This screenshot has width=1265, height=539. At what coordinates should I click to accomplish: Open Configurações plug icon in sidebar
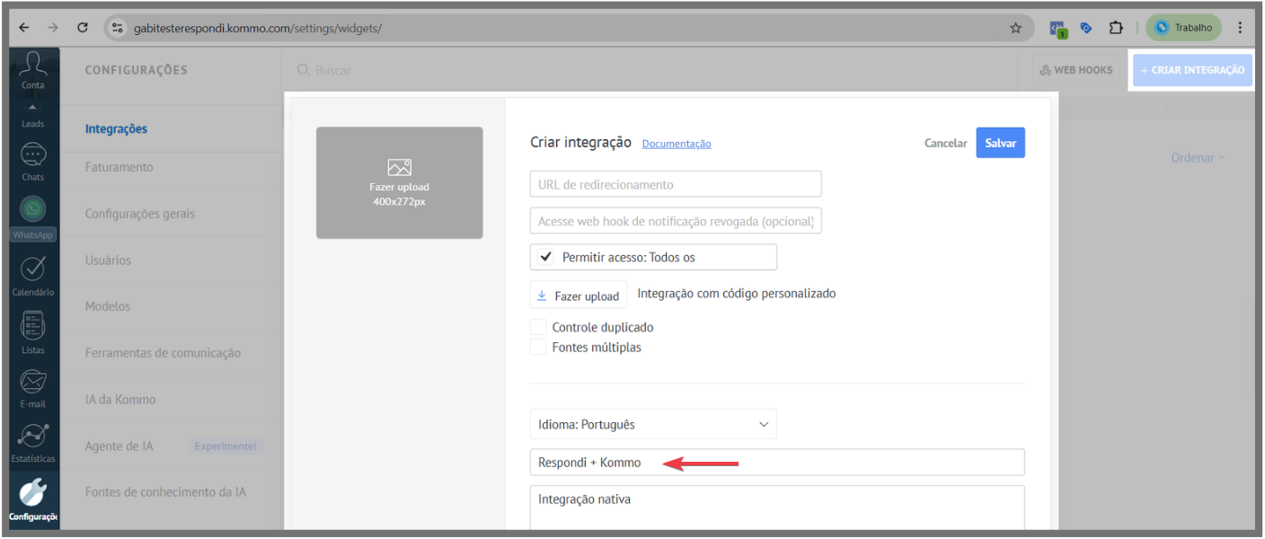coord(33,500)
